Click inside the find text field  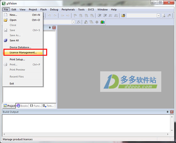142,16
